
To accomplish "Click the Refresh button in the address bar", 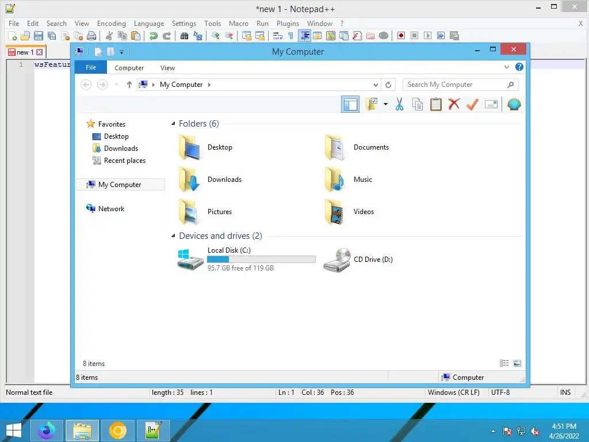I will pyautogui.click(x=388, y=85).
